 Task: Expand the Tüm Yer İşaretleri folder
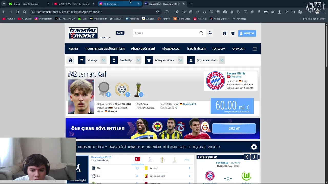tap(314, 19)
